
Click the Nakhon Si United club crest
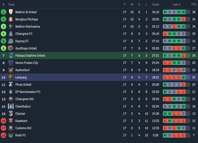[11, 12]
